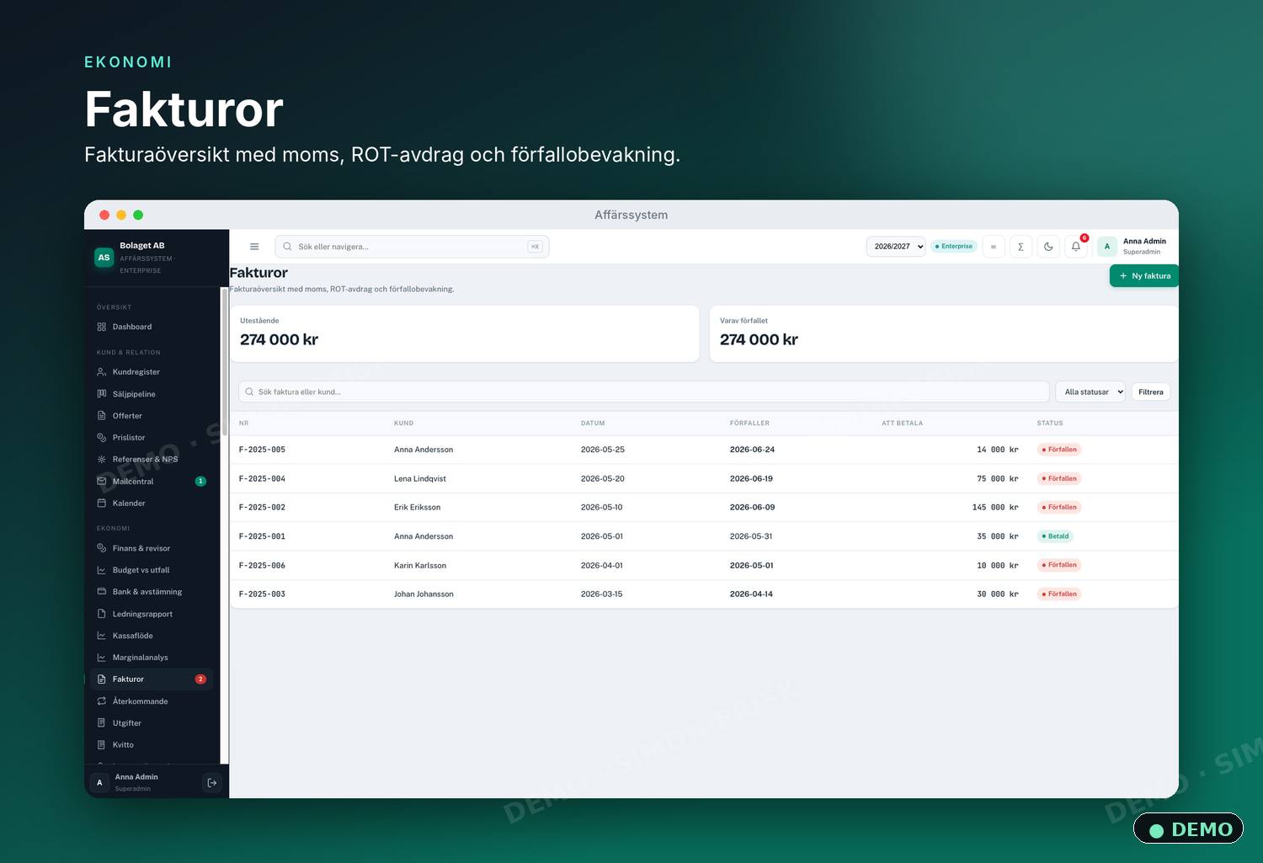
Task: Focus the Sök eller navigera search box
Action: pos(412,247)
